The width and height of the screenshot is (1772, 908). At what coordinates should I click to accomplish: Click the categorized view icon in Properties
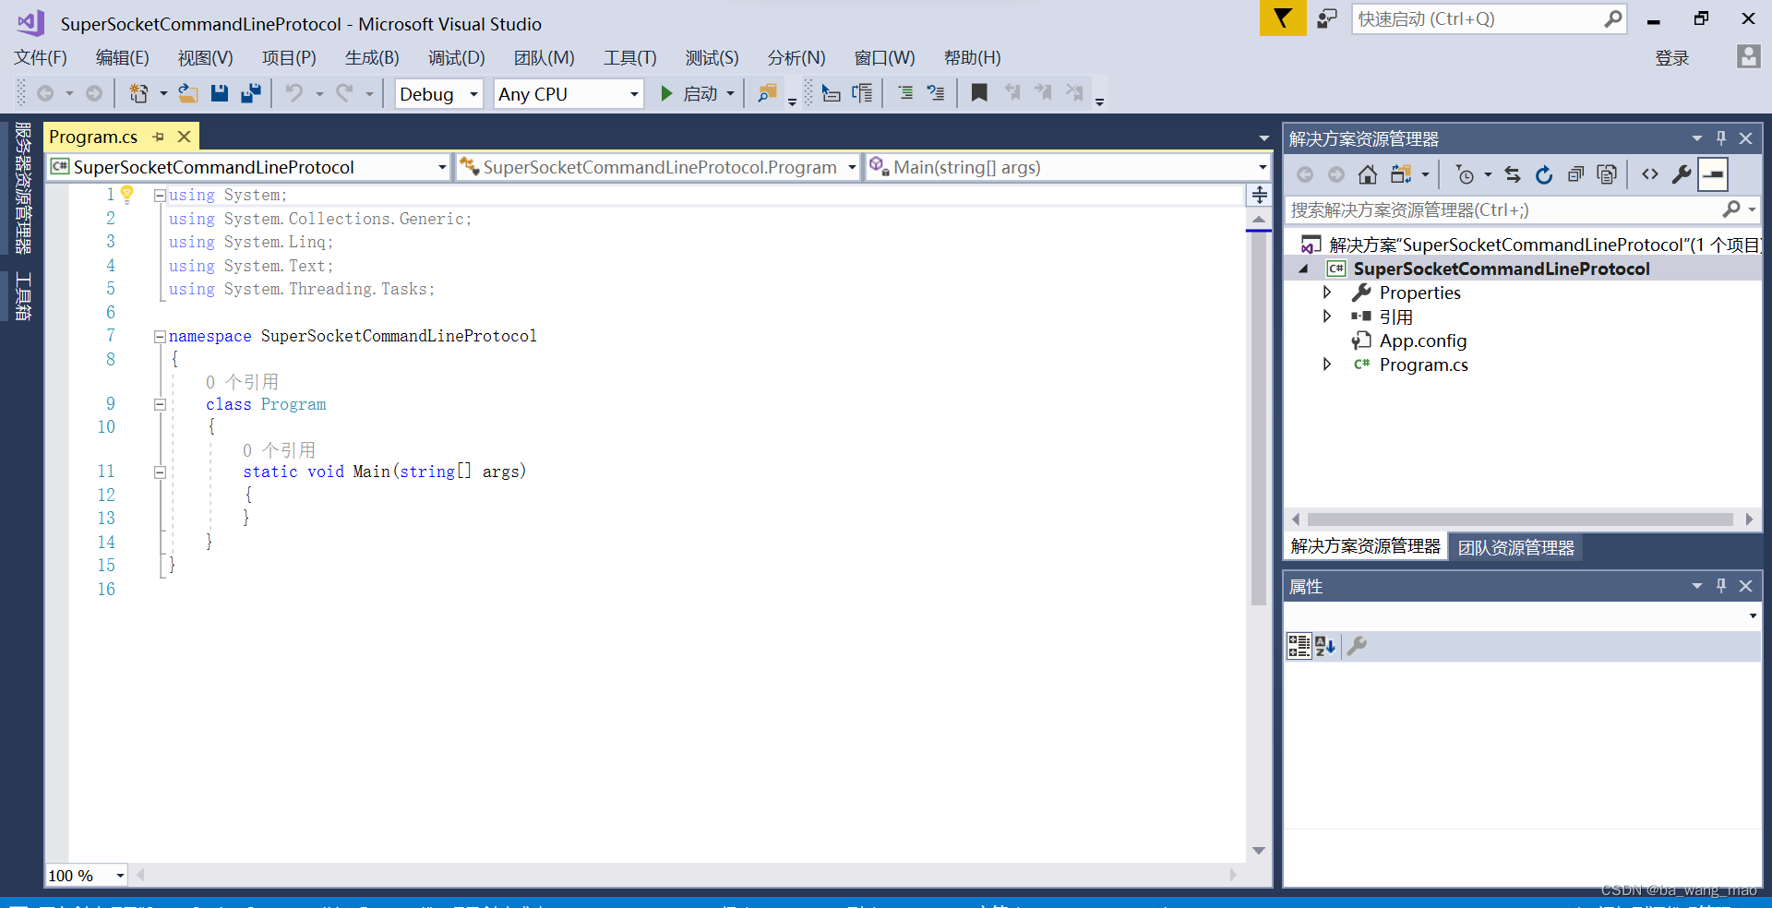coord(1299,646)
